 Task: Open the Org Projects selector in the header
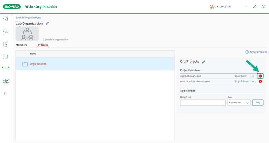[229, 7]
